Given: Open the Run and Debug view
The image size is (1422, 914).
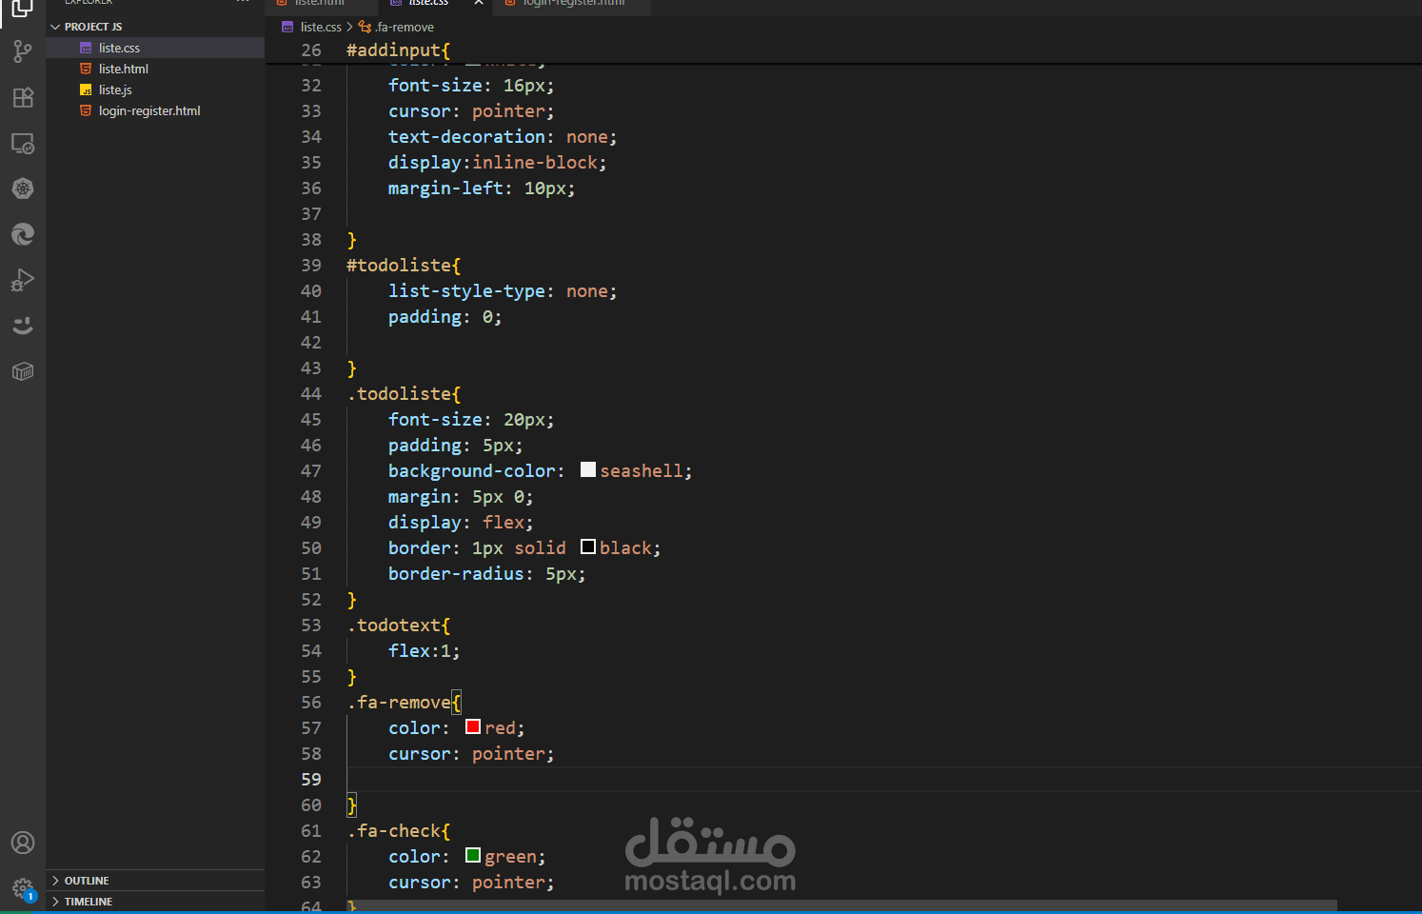Looking at the screenshot, I should pos(23,280).
